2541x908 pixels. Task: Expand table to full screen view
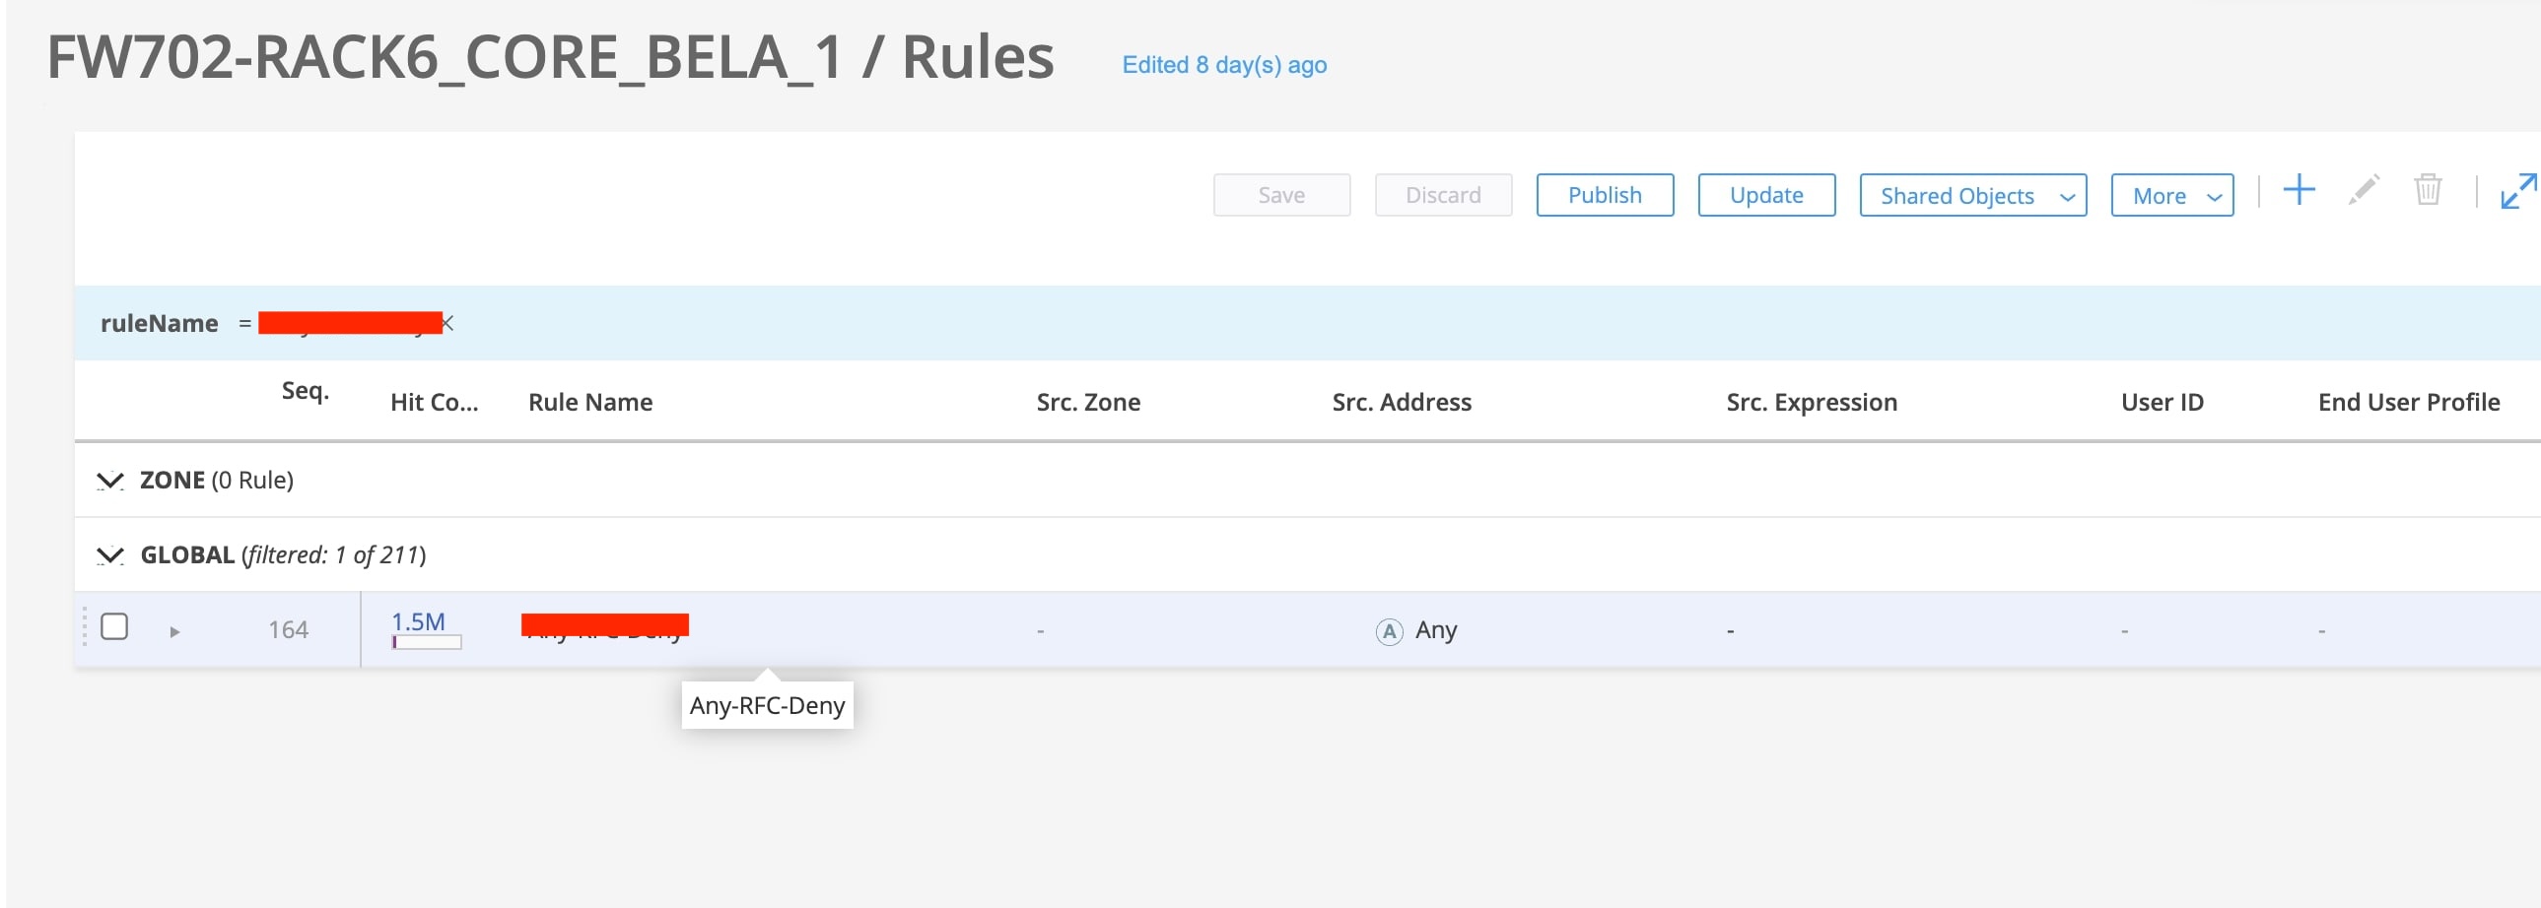(2517, 191)
